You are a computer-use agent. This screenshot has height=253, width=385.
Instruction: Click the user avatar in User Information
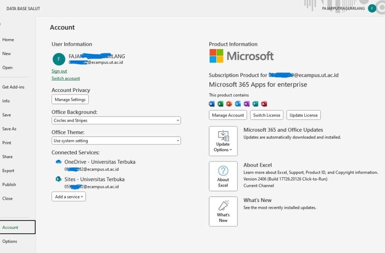[59, 59]
